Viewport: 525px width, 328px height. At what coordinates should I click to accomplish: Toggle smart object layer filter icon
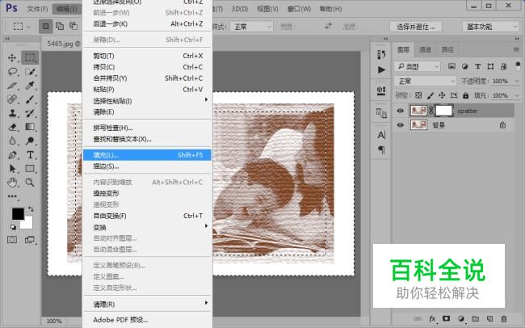pyautogui.click(x=503, y=66)
